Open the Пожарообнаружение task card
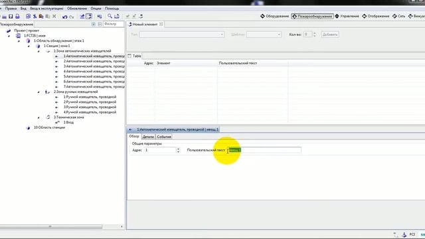425x239 pixels. pos(312,16)
